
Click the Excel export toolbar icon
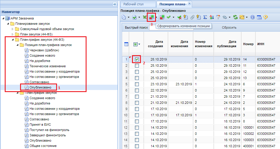145,17
